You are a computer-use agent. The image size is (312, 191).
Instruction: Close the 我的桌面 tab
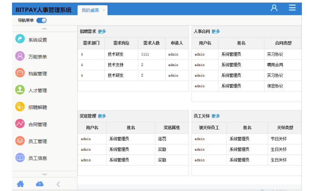104,10
